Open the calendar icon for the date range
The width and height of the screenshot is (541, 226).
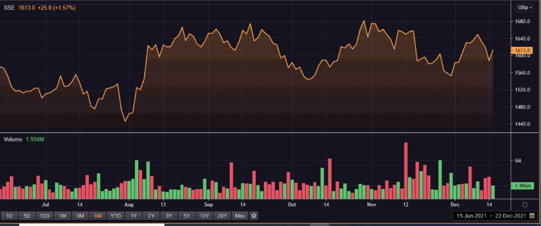click(x=532, y=216)
